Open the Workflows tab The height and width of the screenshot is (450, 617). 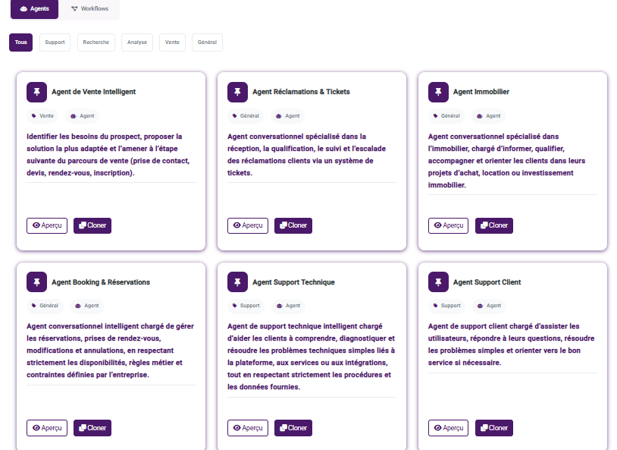point(90,8)
